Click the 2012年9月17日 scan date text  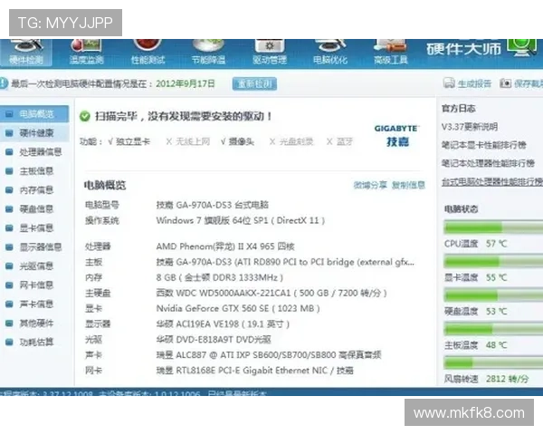pyautogui.click(x=186, y=83)
